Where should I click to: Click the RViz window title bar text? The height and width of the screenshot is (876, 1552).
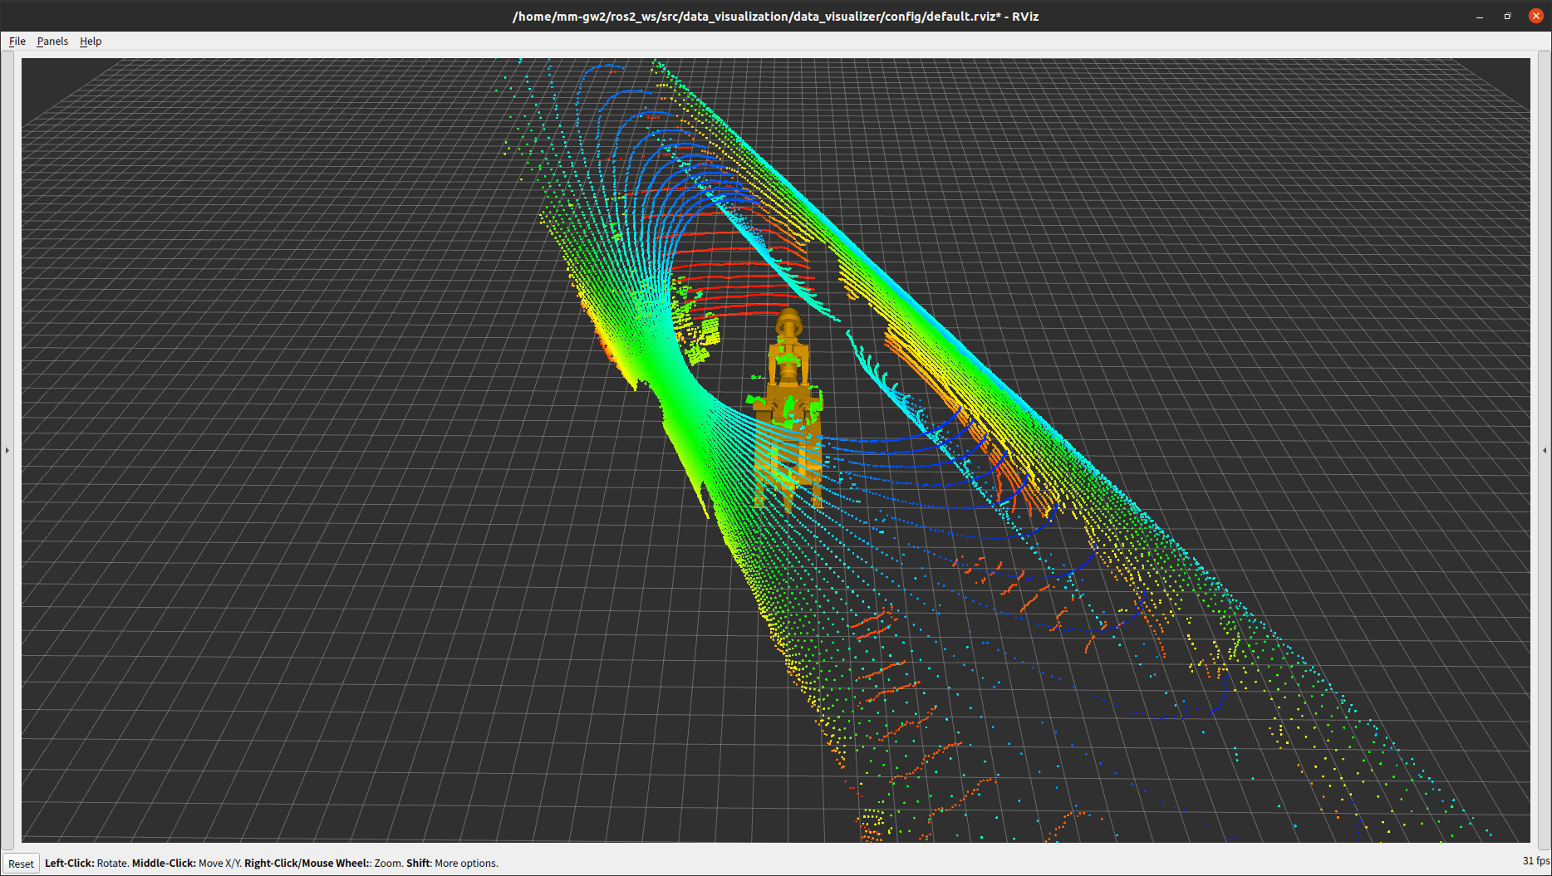click(x=775, y=16)
